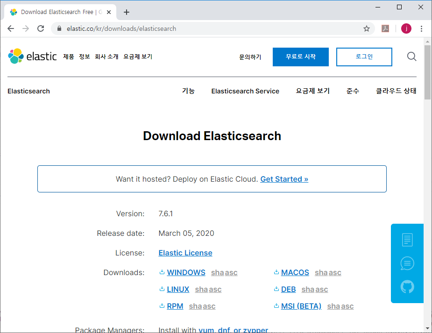Viewport: 432px width, 333px height.
Task: Click download icon beside MACOS
Action: click(276, 272)
